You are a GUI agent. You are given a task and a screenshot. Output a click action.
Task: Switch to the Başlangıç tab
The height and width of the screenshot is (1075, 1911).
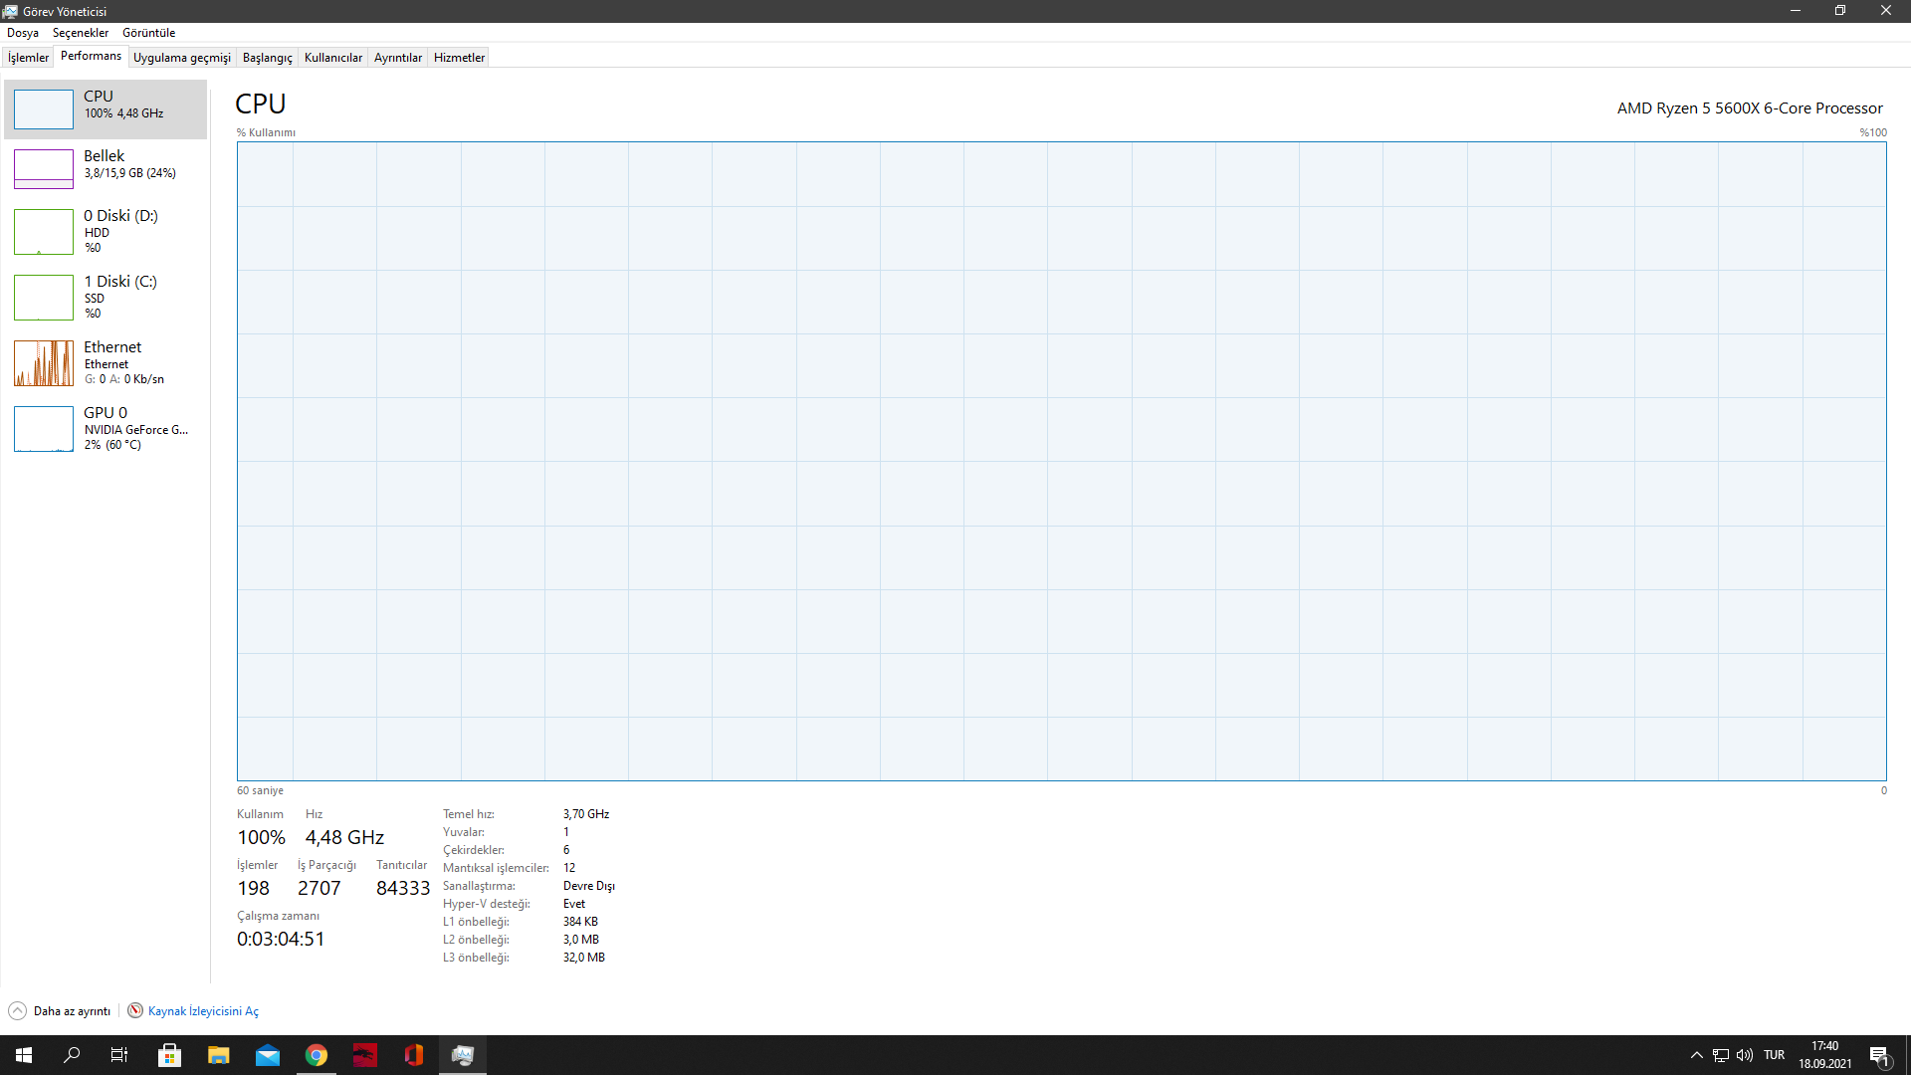point(268,58)
